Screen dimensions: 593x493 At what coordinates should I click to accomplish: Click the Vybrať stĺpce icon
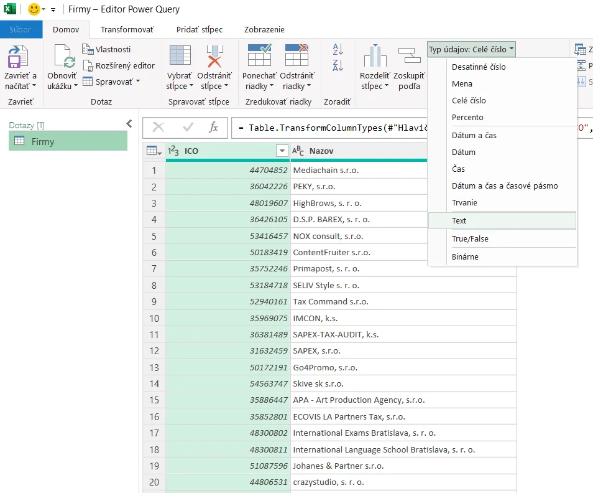[x=180, y=55]
